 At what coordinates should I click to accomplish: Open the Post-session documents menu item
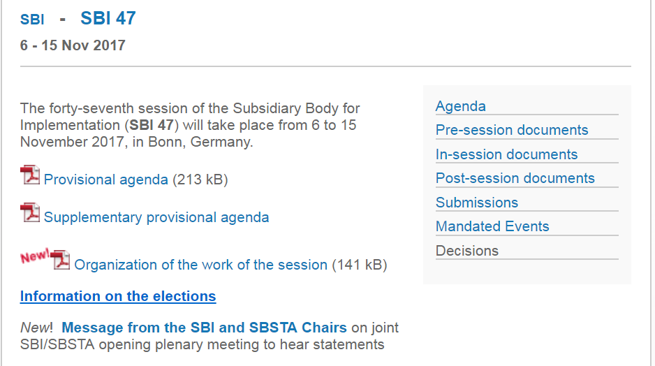[x=515, y=178]
